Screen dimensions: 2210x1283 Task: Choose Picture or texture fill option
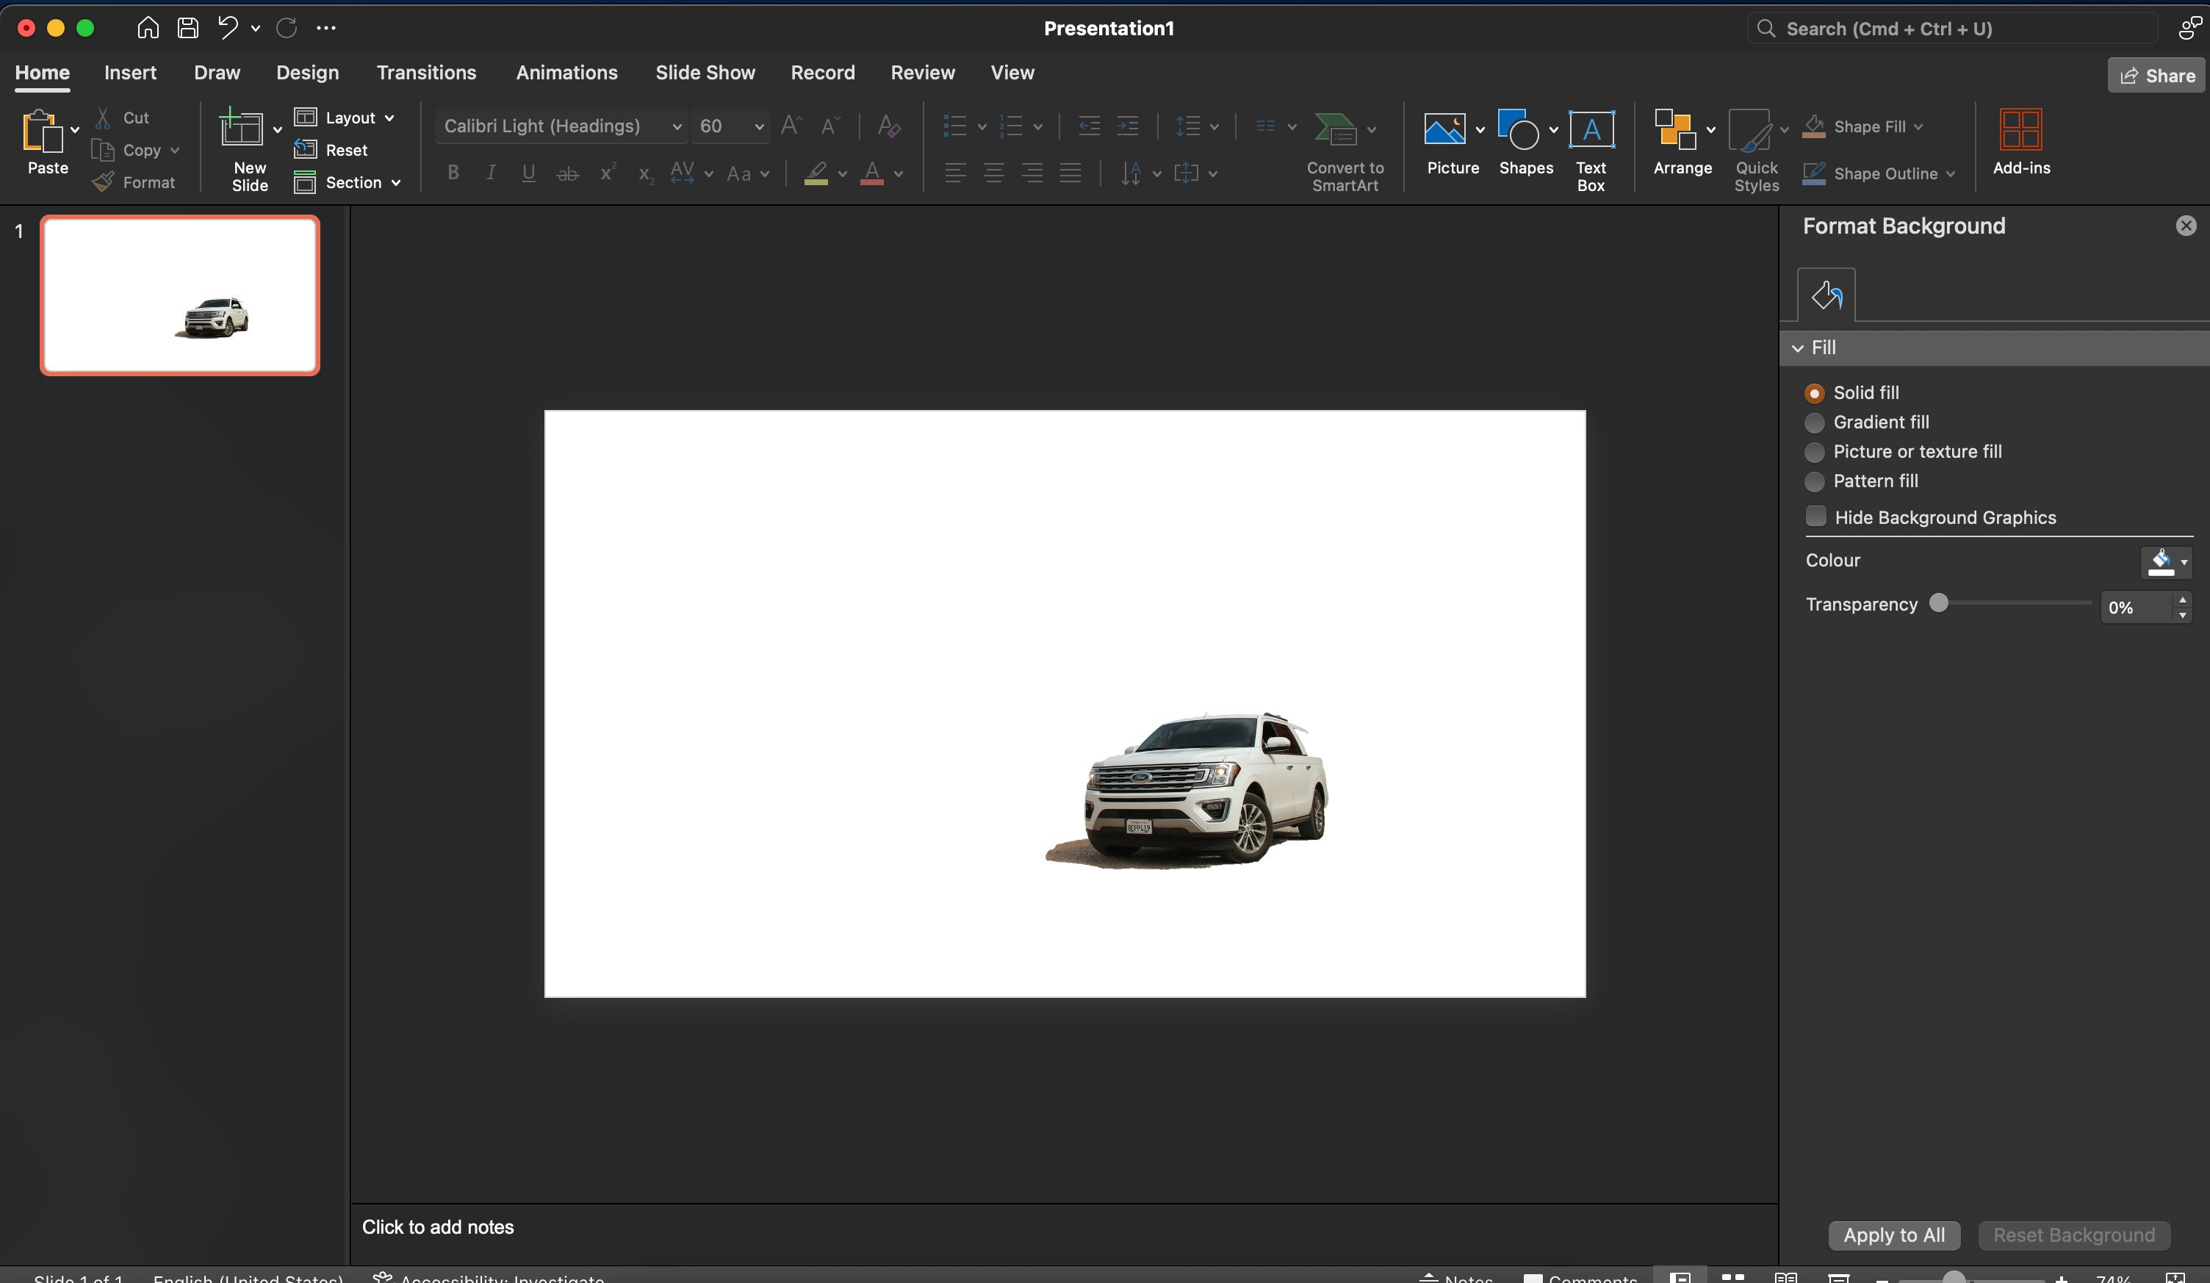pyautogui.click(x=1815, y=453)
